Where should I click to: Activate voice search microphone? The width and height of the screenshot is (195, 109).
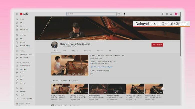tap(125, 14)
